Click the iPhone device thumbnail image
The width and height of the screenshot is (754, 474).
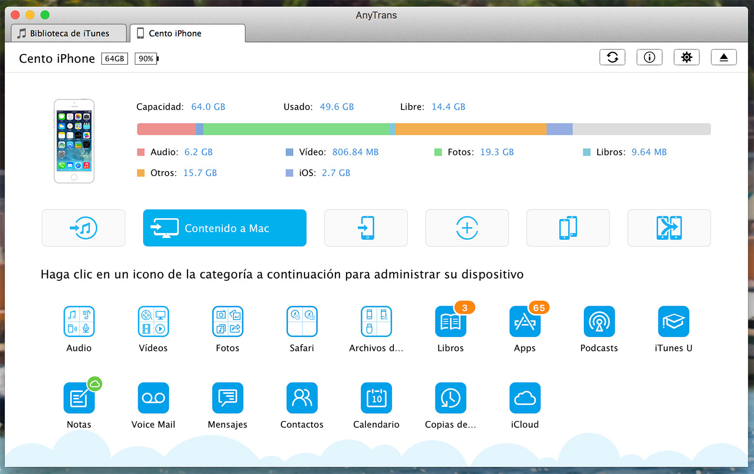tap(74, 141)
